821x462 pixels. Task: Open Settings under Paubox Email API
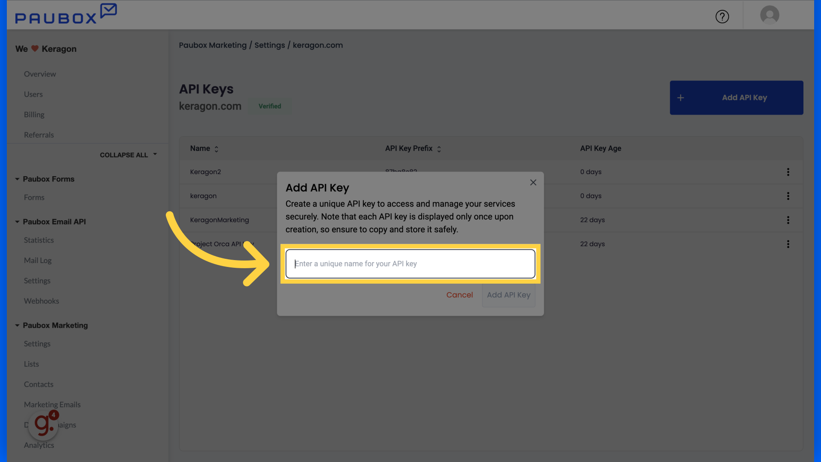pos(37,281)
